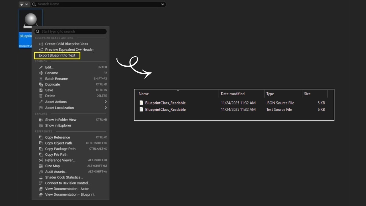Click the trash can Delete icon

[41, 96]
